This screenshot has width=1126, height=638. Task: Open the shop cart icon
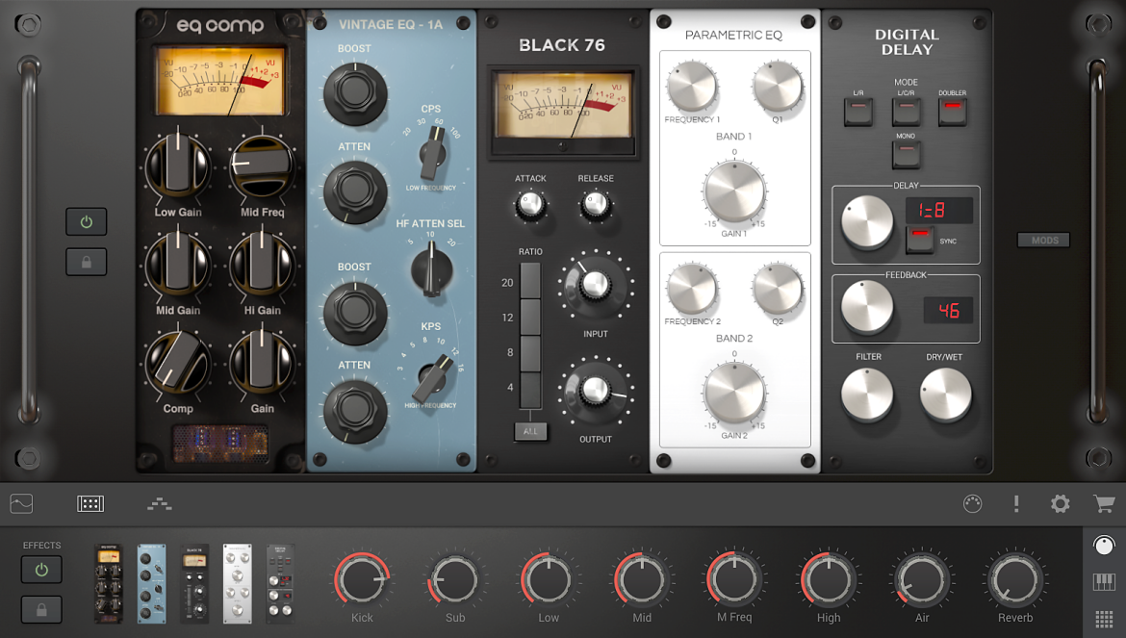pos(1104,504)
